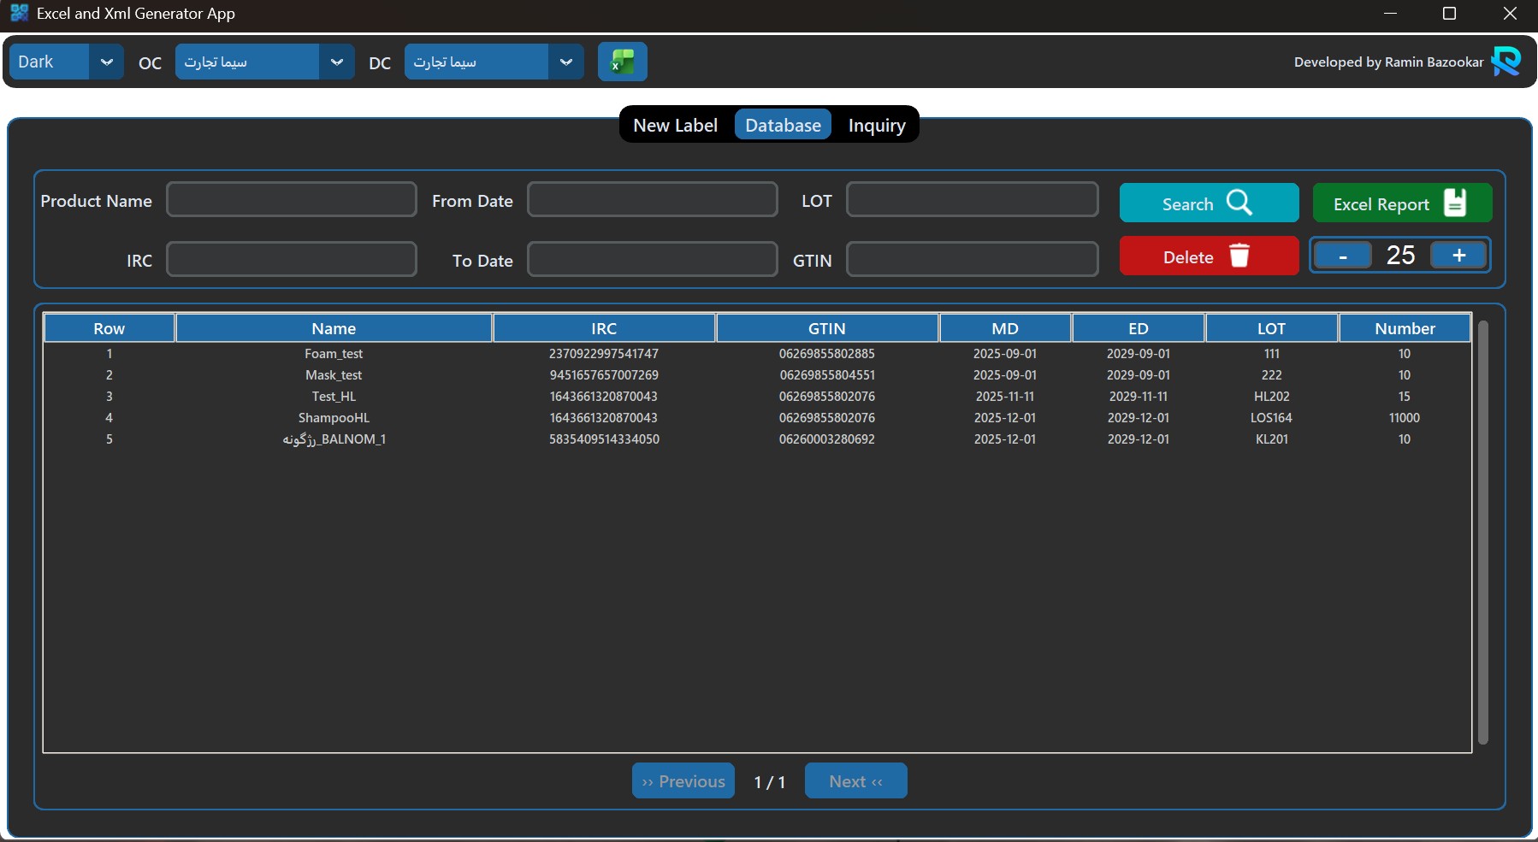Click the magnifier Search button

(1208, 203)
